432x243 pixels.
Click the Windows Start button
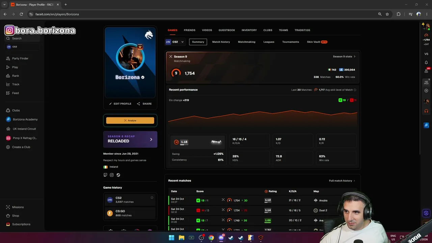[171, 238]
